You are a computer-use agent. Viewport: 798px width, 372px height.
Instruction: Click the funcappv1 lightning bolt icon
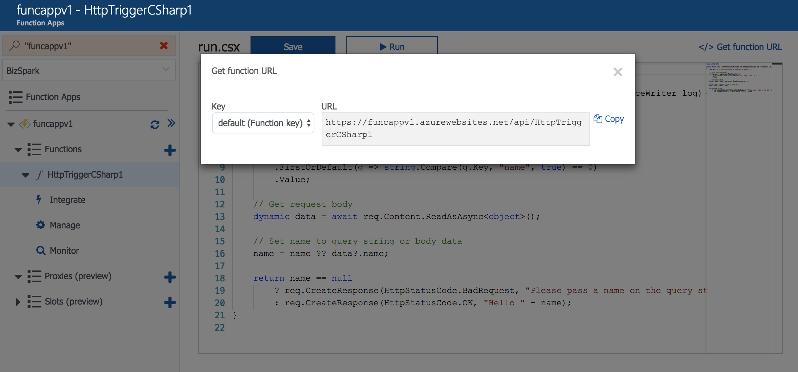[25, 124]
